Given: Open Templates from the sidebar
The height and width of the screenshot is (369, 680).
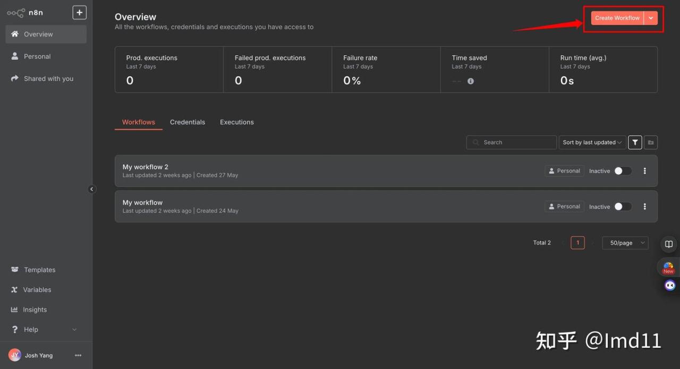Looking at the screenshot, I should [x=39, y=270].
